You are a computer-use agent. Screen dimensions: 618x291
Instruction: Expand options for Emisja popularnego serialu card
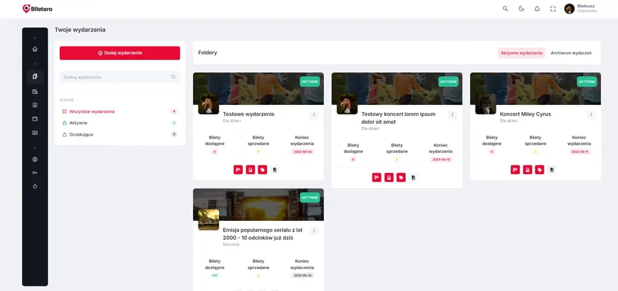point(314,230)
